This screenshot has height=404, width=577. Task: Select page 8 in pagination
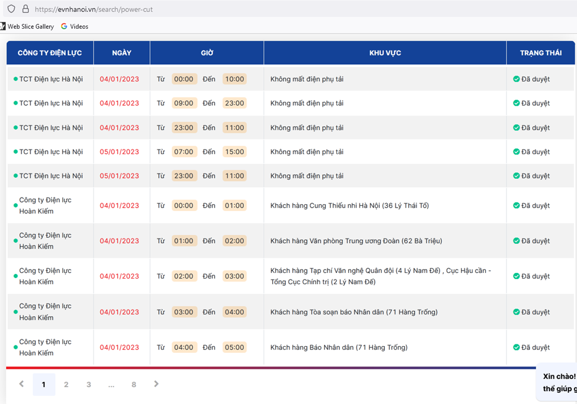[134, 384]
